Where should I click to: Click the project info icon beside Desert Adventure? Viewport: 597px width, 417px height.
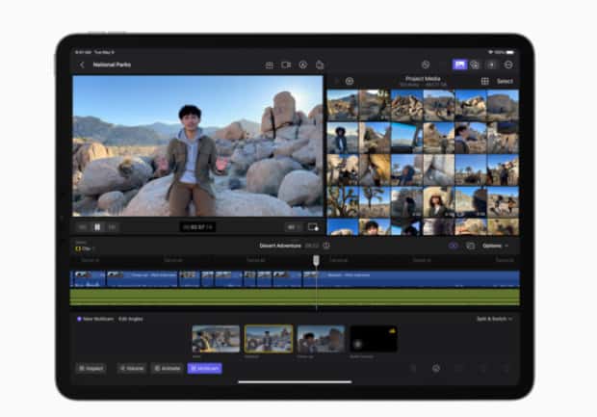(x=325, y=246)
